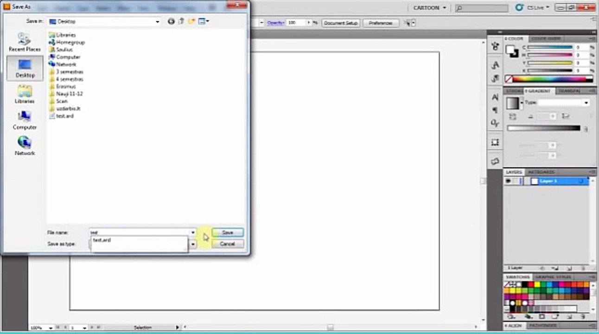This screenshot has width=599, height=334.
Task: Click the fill/stroke swatch in Color panel
Action: [513, 52]
